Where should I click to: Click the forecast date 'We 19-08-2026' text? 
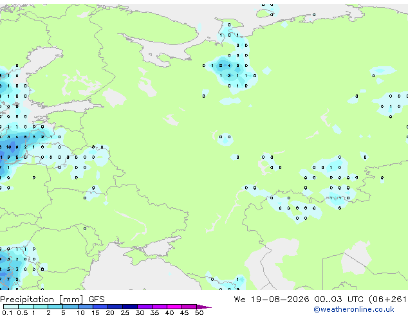click(272, 300)
